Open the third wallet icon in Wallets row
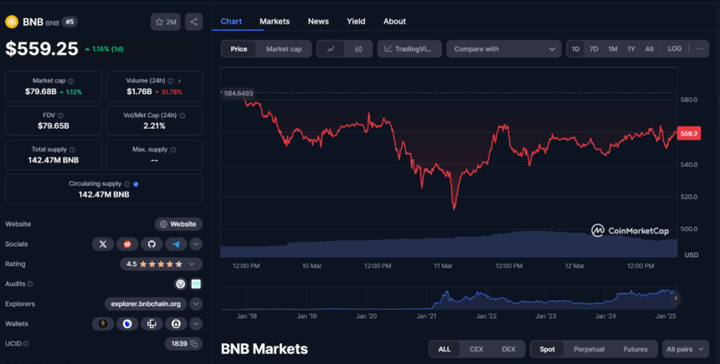Image resolution: width=720 pixels, height=364 pixels. [152, 324]
